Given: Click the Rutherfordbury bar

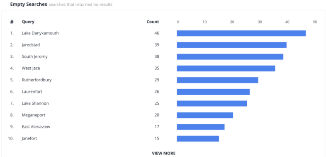Looking at the screenshot, I should [x=217, y=80].
